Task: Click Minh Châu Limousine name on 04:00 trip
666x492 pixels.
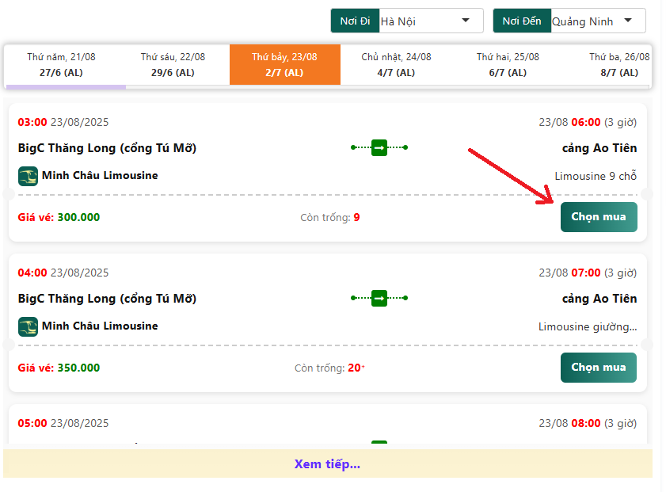Action: (x=100, y=326)
